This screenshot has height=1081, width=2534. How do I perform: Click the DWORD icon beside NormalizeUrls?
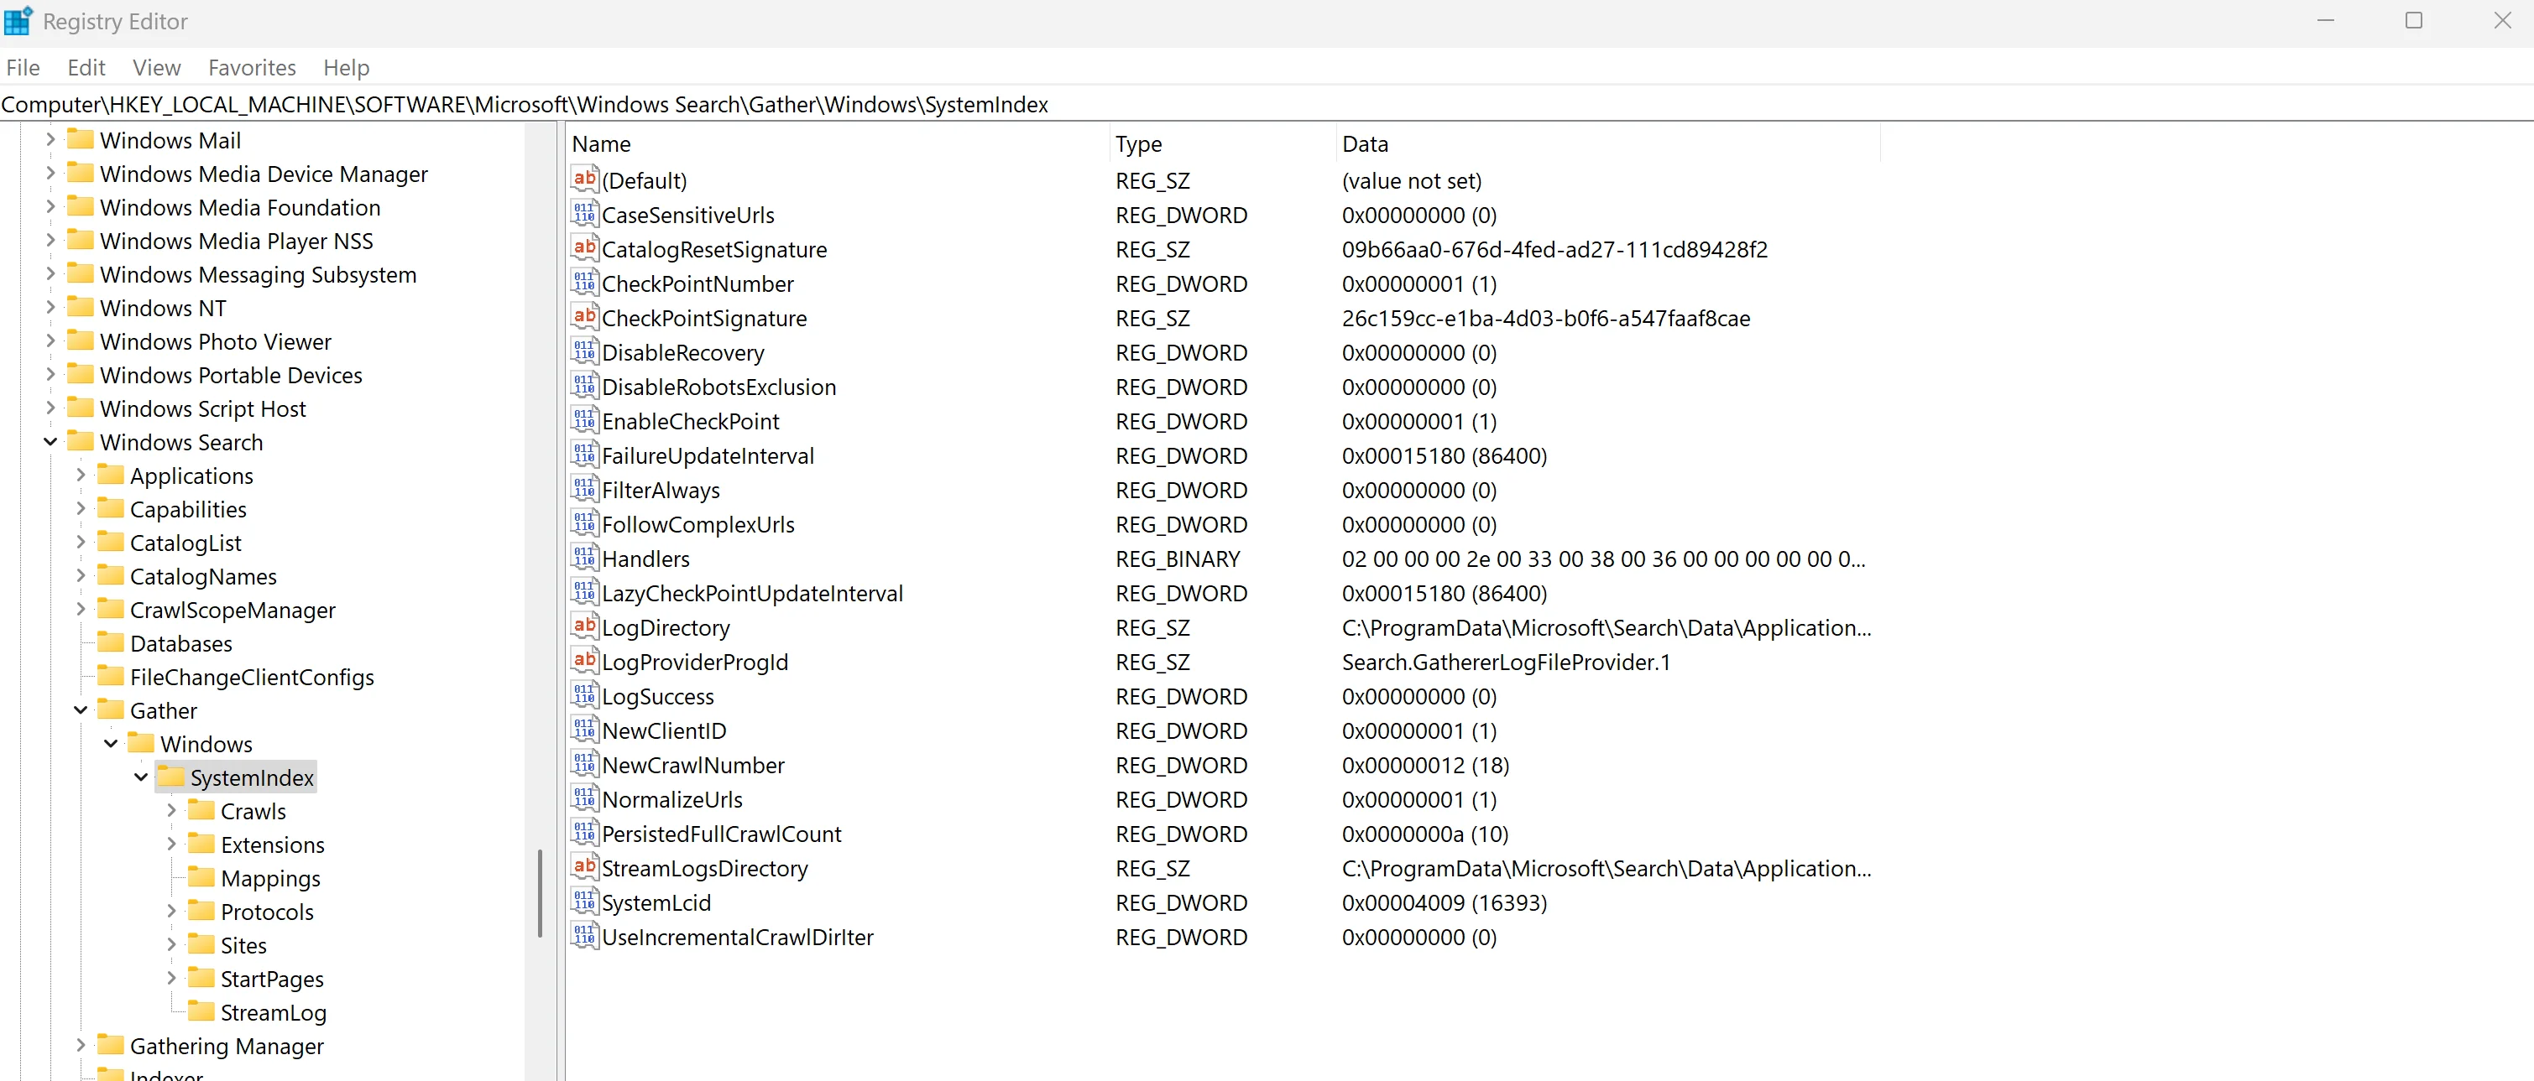coord(584,798)
